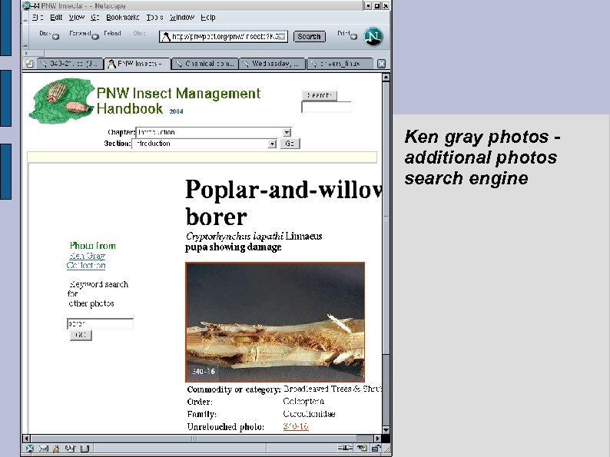Click the Stop button
Screen dimensions: 610x457
pyautogui.click(x=139, y=34)
